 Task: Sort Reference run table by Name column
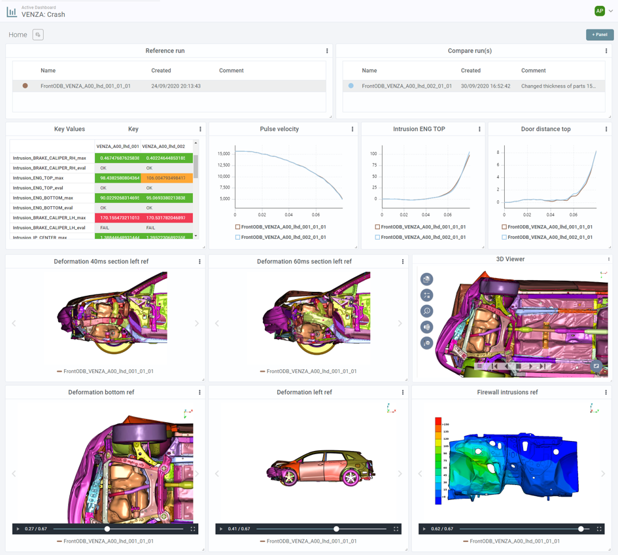48,71
